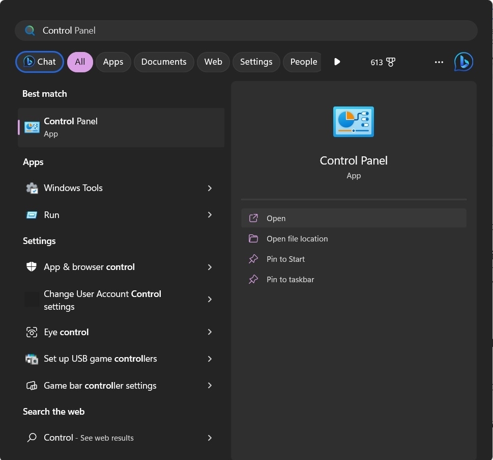Viewport: 493px width, 460px height.
Task: Expand Set up USB game controllers chevron
Action: 210,359
